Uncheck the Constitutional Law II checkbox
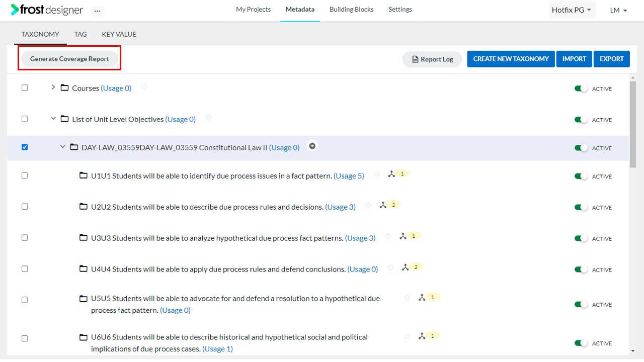The height and width of the screenshot is (362, 644). 25,147
